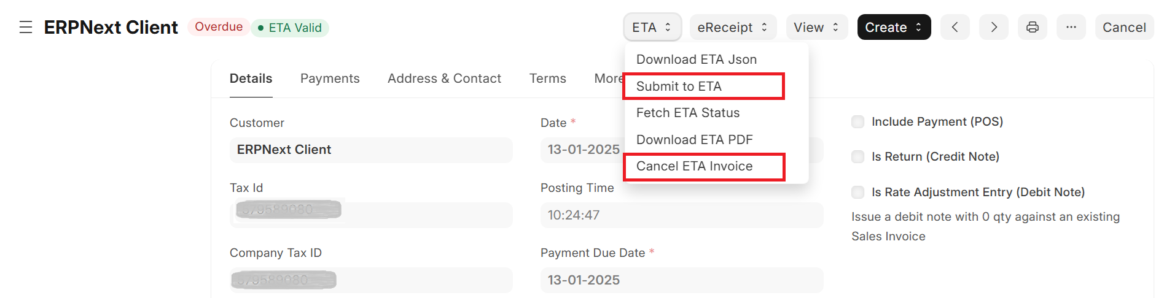Expand the eReceipt dropdown
Screen dimensions: 1156x298
pyautogui.click(x=732, y=28)
